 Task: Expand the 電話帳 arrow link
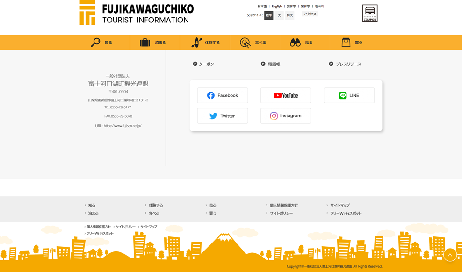[x=271, y=64]
